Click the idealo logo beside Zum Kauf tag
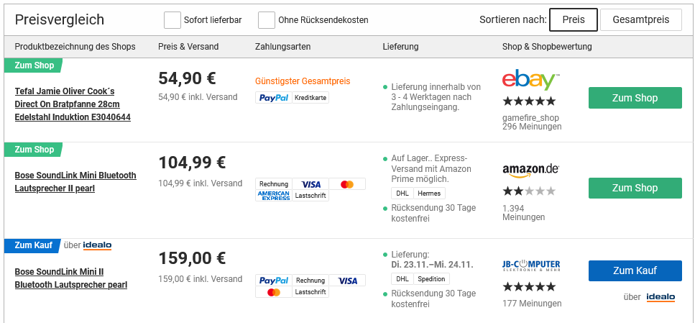The image size is (695, 323). pos(97,245)
